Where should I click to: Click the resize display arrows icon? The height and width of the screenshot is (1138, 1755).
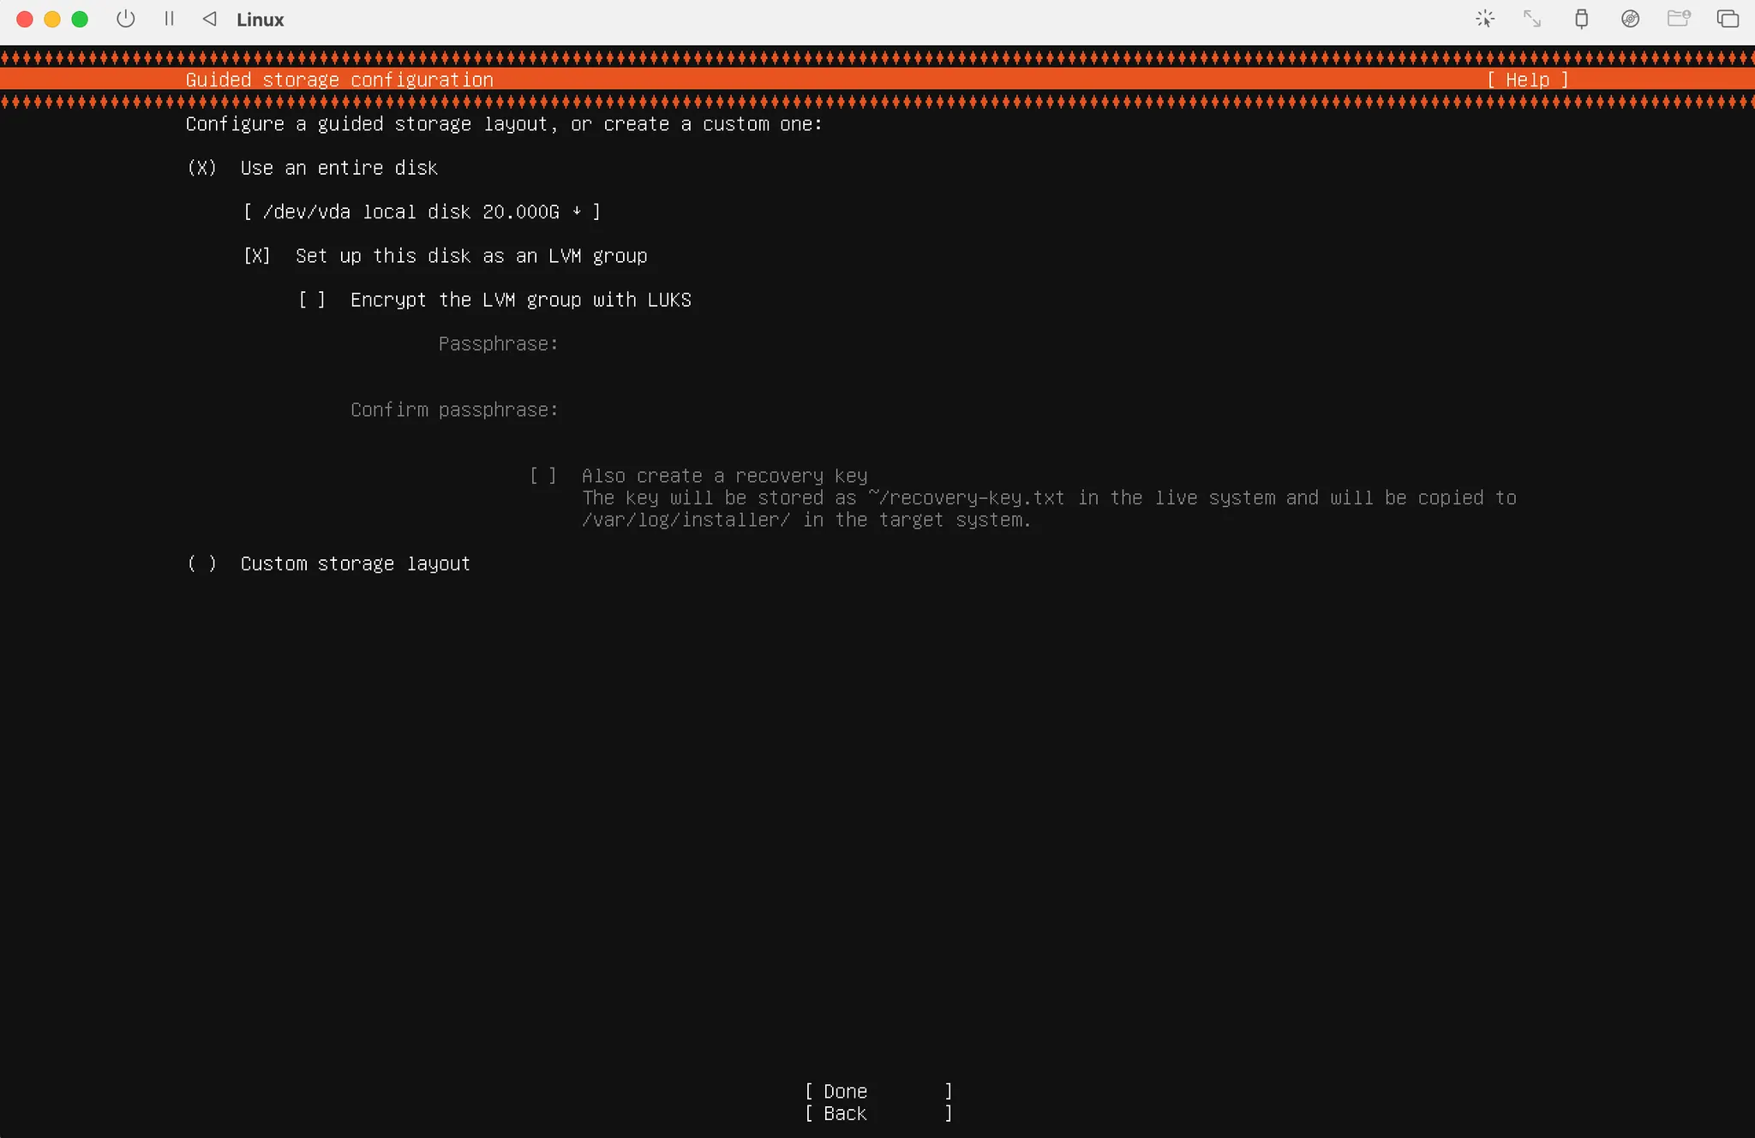[x=1532, y=19]
